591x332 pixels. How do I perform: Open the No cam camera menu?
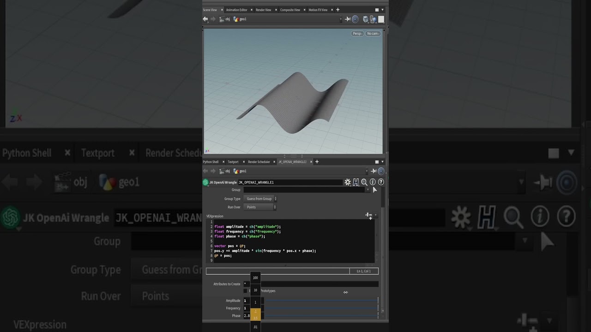373,33
